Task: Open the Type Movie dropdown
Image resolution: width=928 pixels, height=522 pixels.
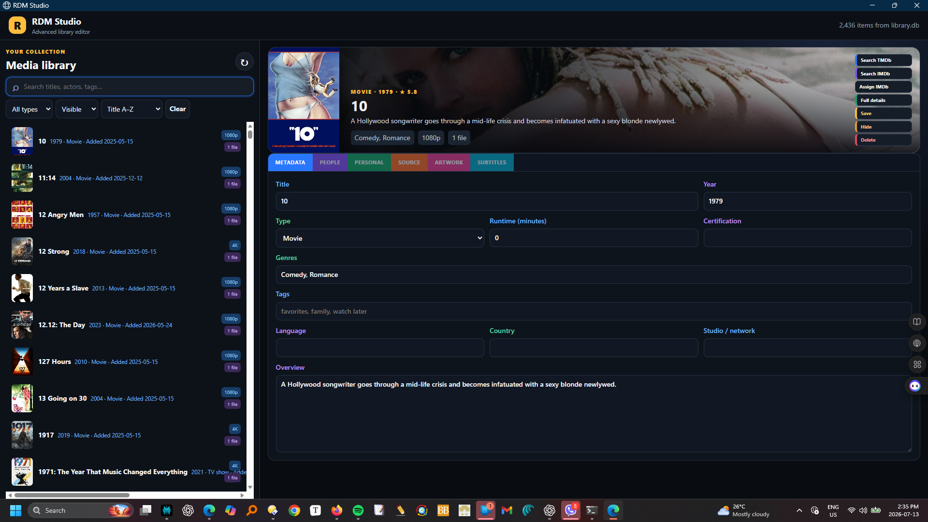Action: [380, 238]
